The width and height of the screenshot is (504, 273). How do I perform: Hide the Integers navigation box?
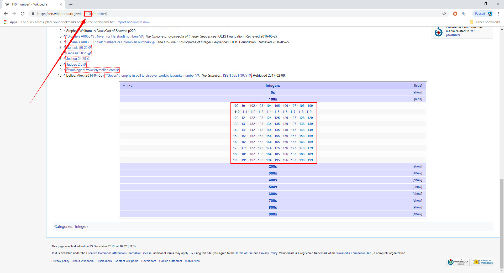(418, 86)
